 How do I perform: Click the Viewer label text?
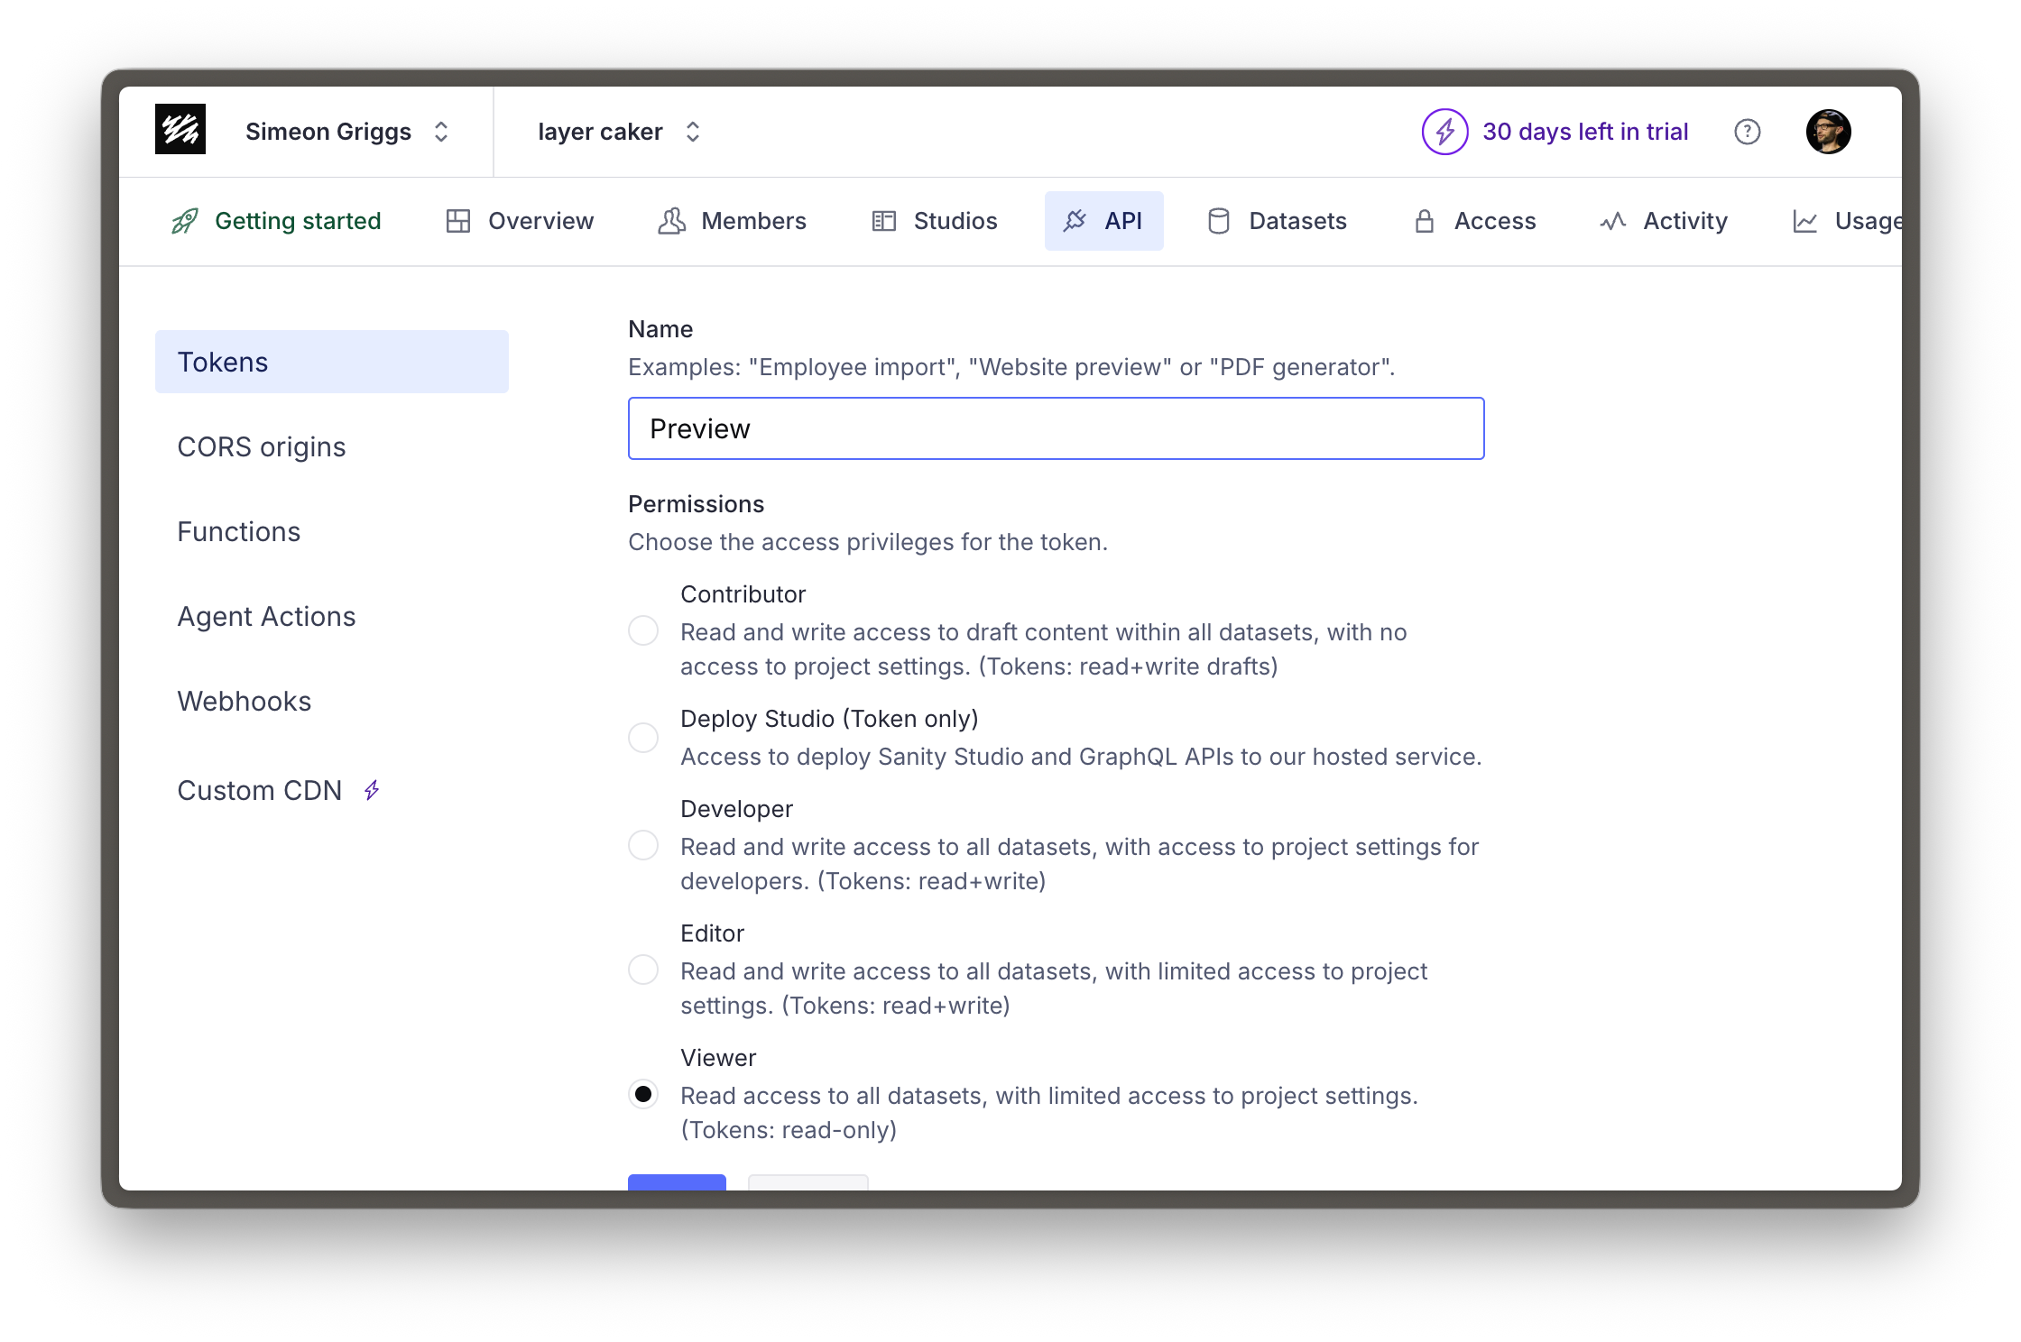coord(718,1058)
